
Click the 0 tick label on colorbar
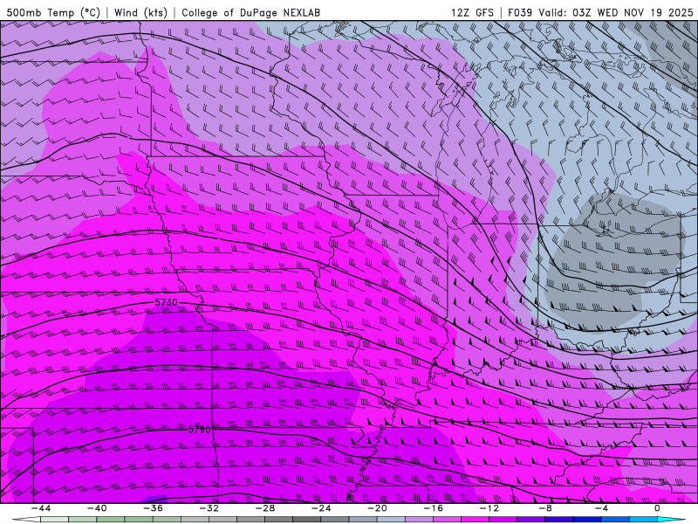pos(658,508)
